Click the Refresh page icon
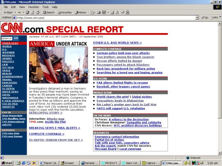 click(32, 12)
